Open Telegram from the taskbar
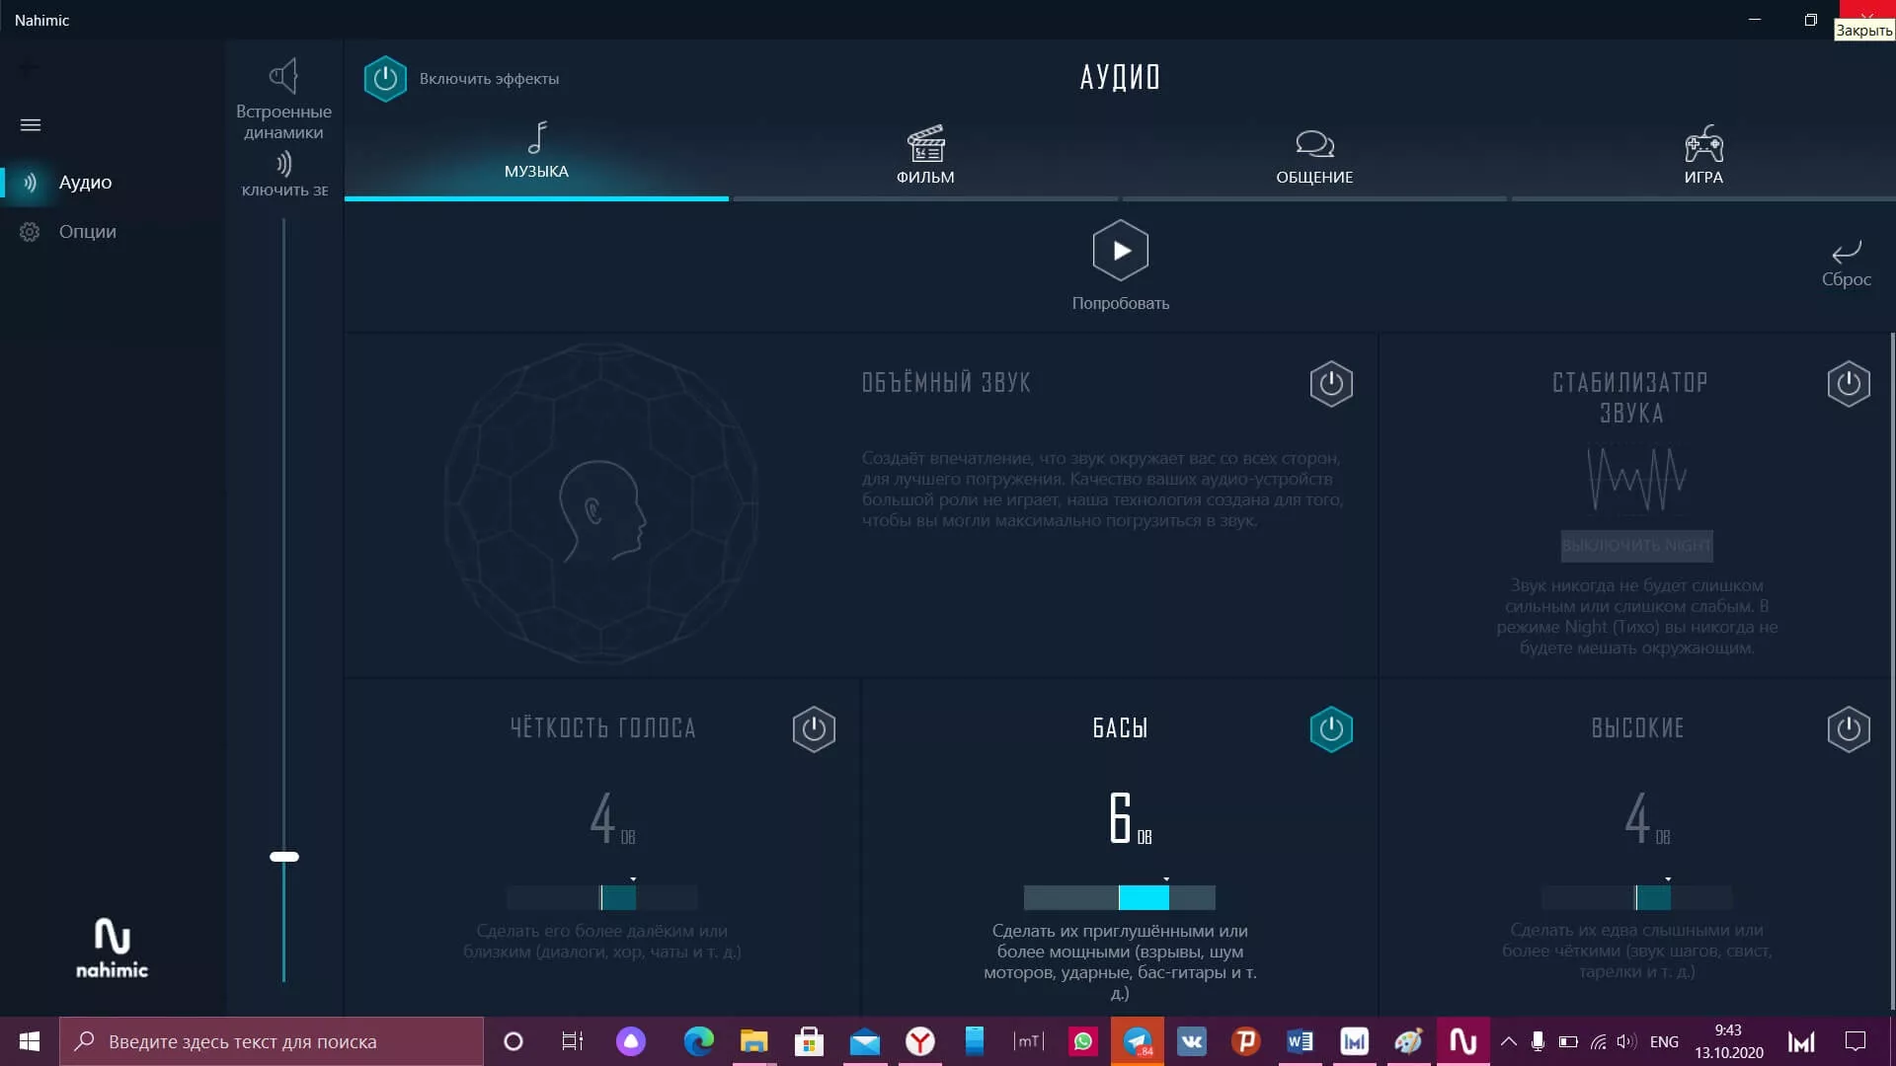This screenshot has height=1066, width=1896. pyautogui.click(x=1138, y=1041)
